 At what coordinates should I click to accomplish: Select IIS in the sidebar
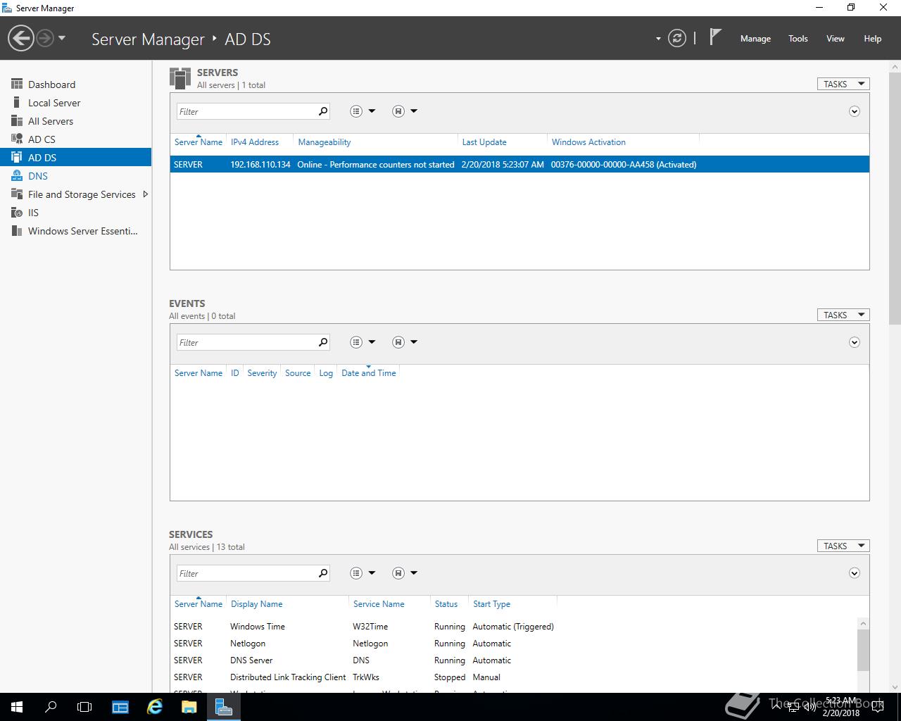75,213
